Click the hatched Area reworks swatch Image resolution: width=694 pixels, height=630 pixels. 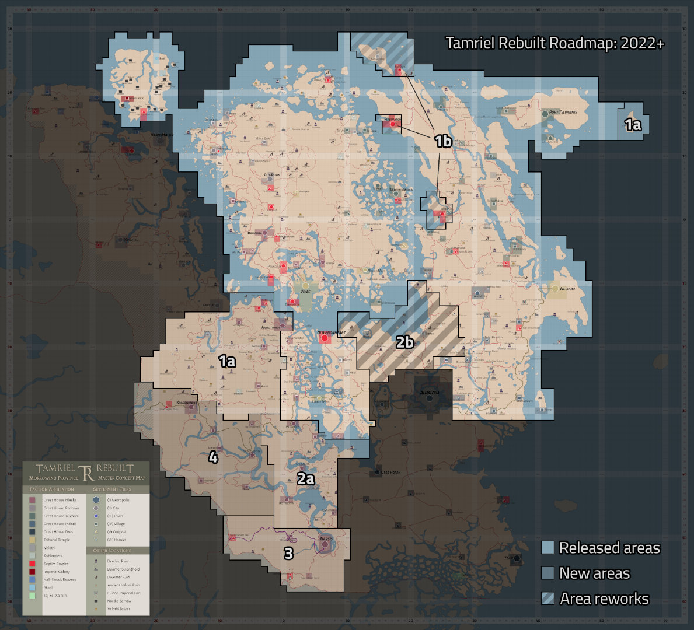tap(547, 598)
